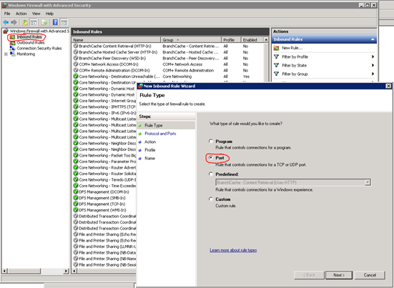Image resolution: width=394 pixels, height=288 pixels.
Task: Click green icon of Core Networking - Teredo rule
Action: pyautogui.click(x=76, y=179)
